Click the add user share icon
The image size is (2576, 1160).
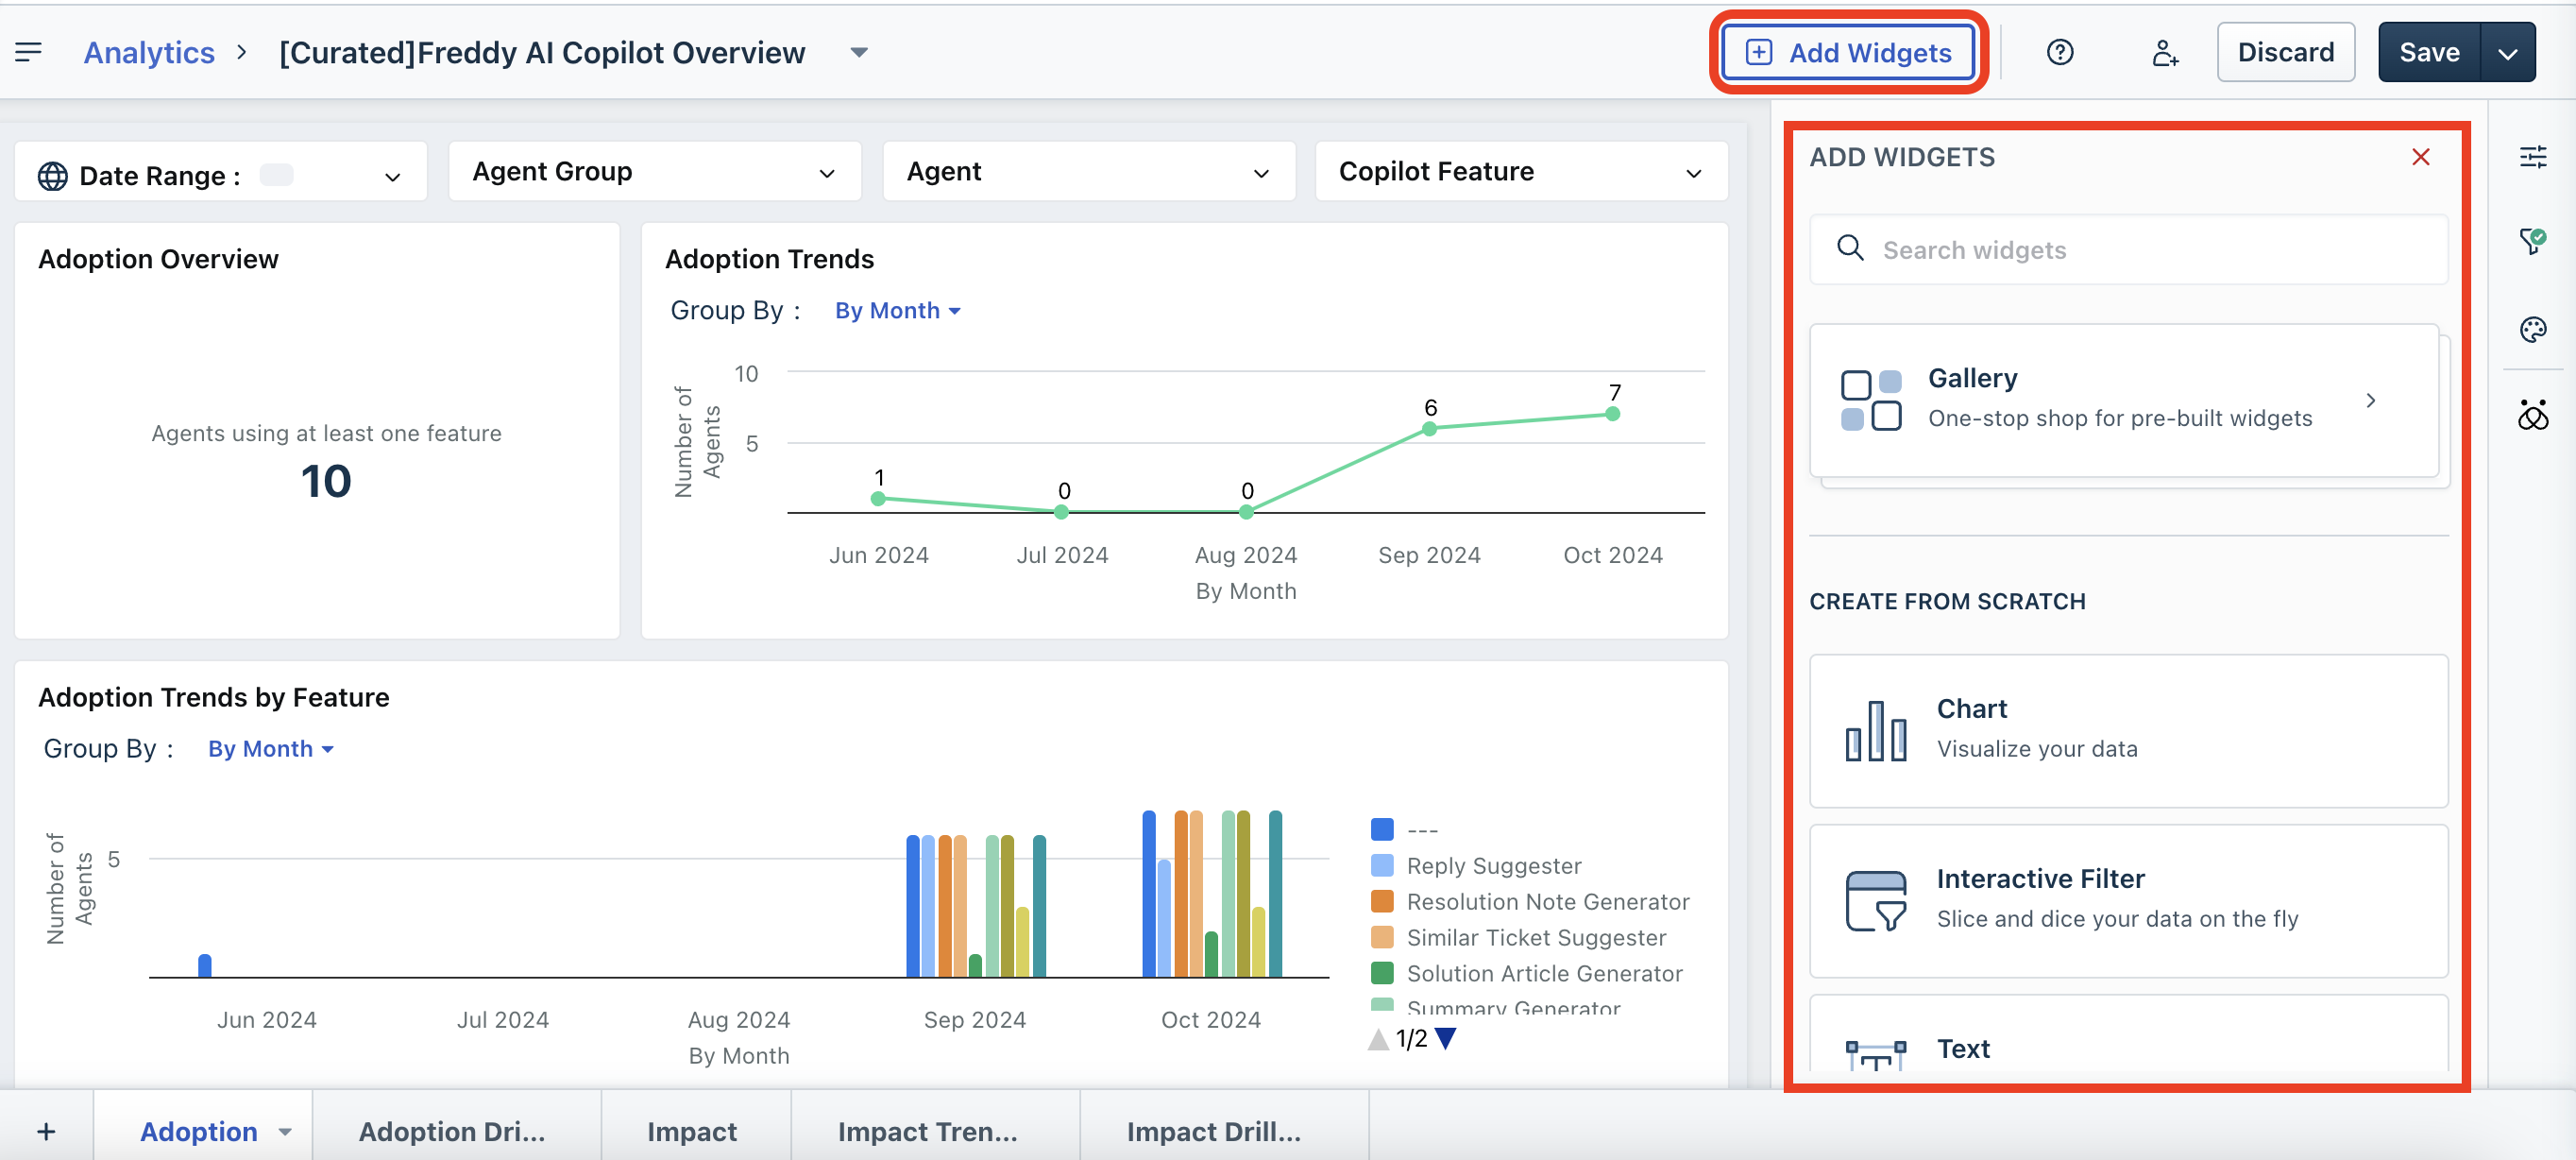point(2164,52)
